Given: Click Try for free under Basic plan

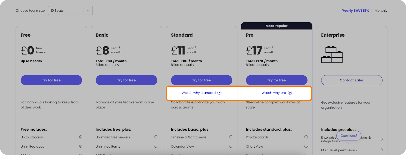Looking at the screenshot, I should click(x=126, y=80).
